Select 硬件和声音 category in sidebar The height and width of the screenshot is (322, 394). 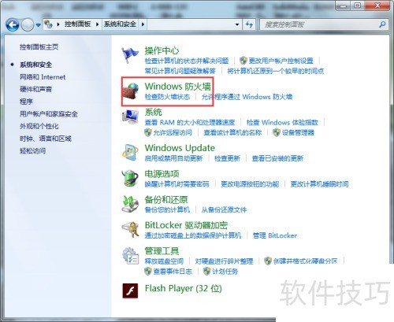[36, 89]
